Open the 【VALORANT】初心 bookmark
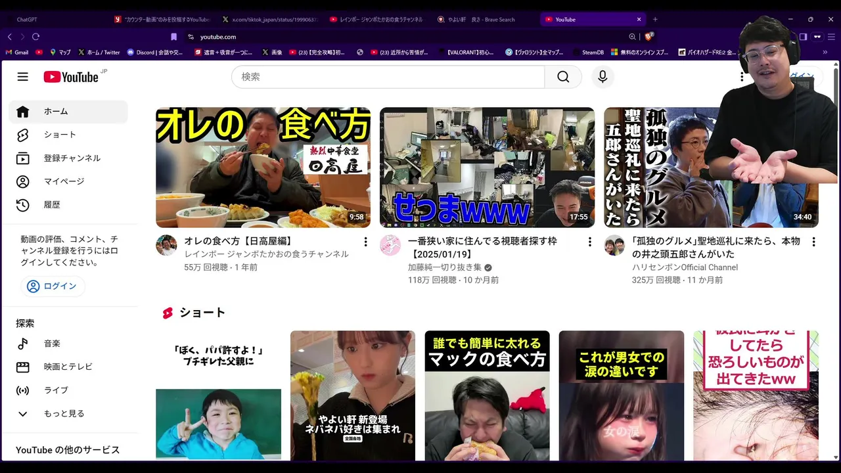 point(465,52)
